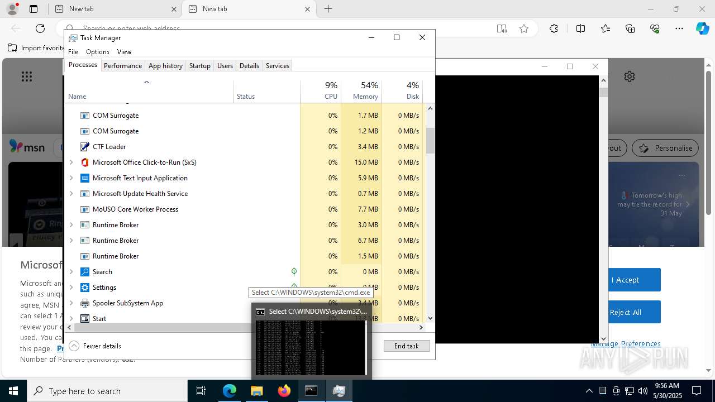Open Task View on the taskbar
The width and height of the screenshot is (715, 402).
click(201, 391)
